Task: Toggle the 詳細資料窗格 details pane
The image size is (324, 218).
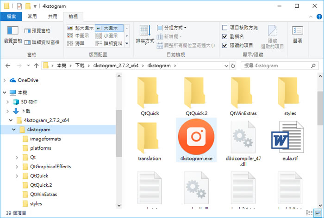Action: pyautogui.click(x=42, y=42)
